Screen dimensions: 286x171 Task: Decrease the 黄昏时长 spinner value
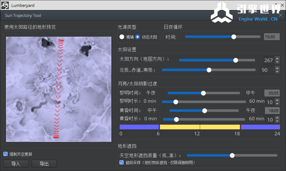(277, 121)
